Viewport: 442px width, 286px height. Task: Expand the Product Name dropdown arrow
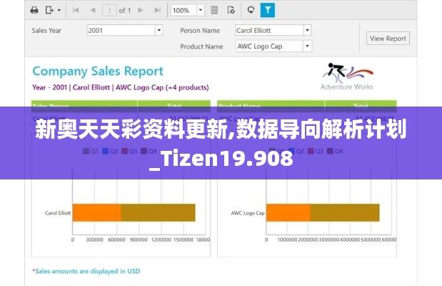point(307,46)
